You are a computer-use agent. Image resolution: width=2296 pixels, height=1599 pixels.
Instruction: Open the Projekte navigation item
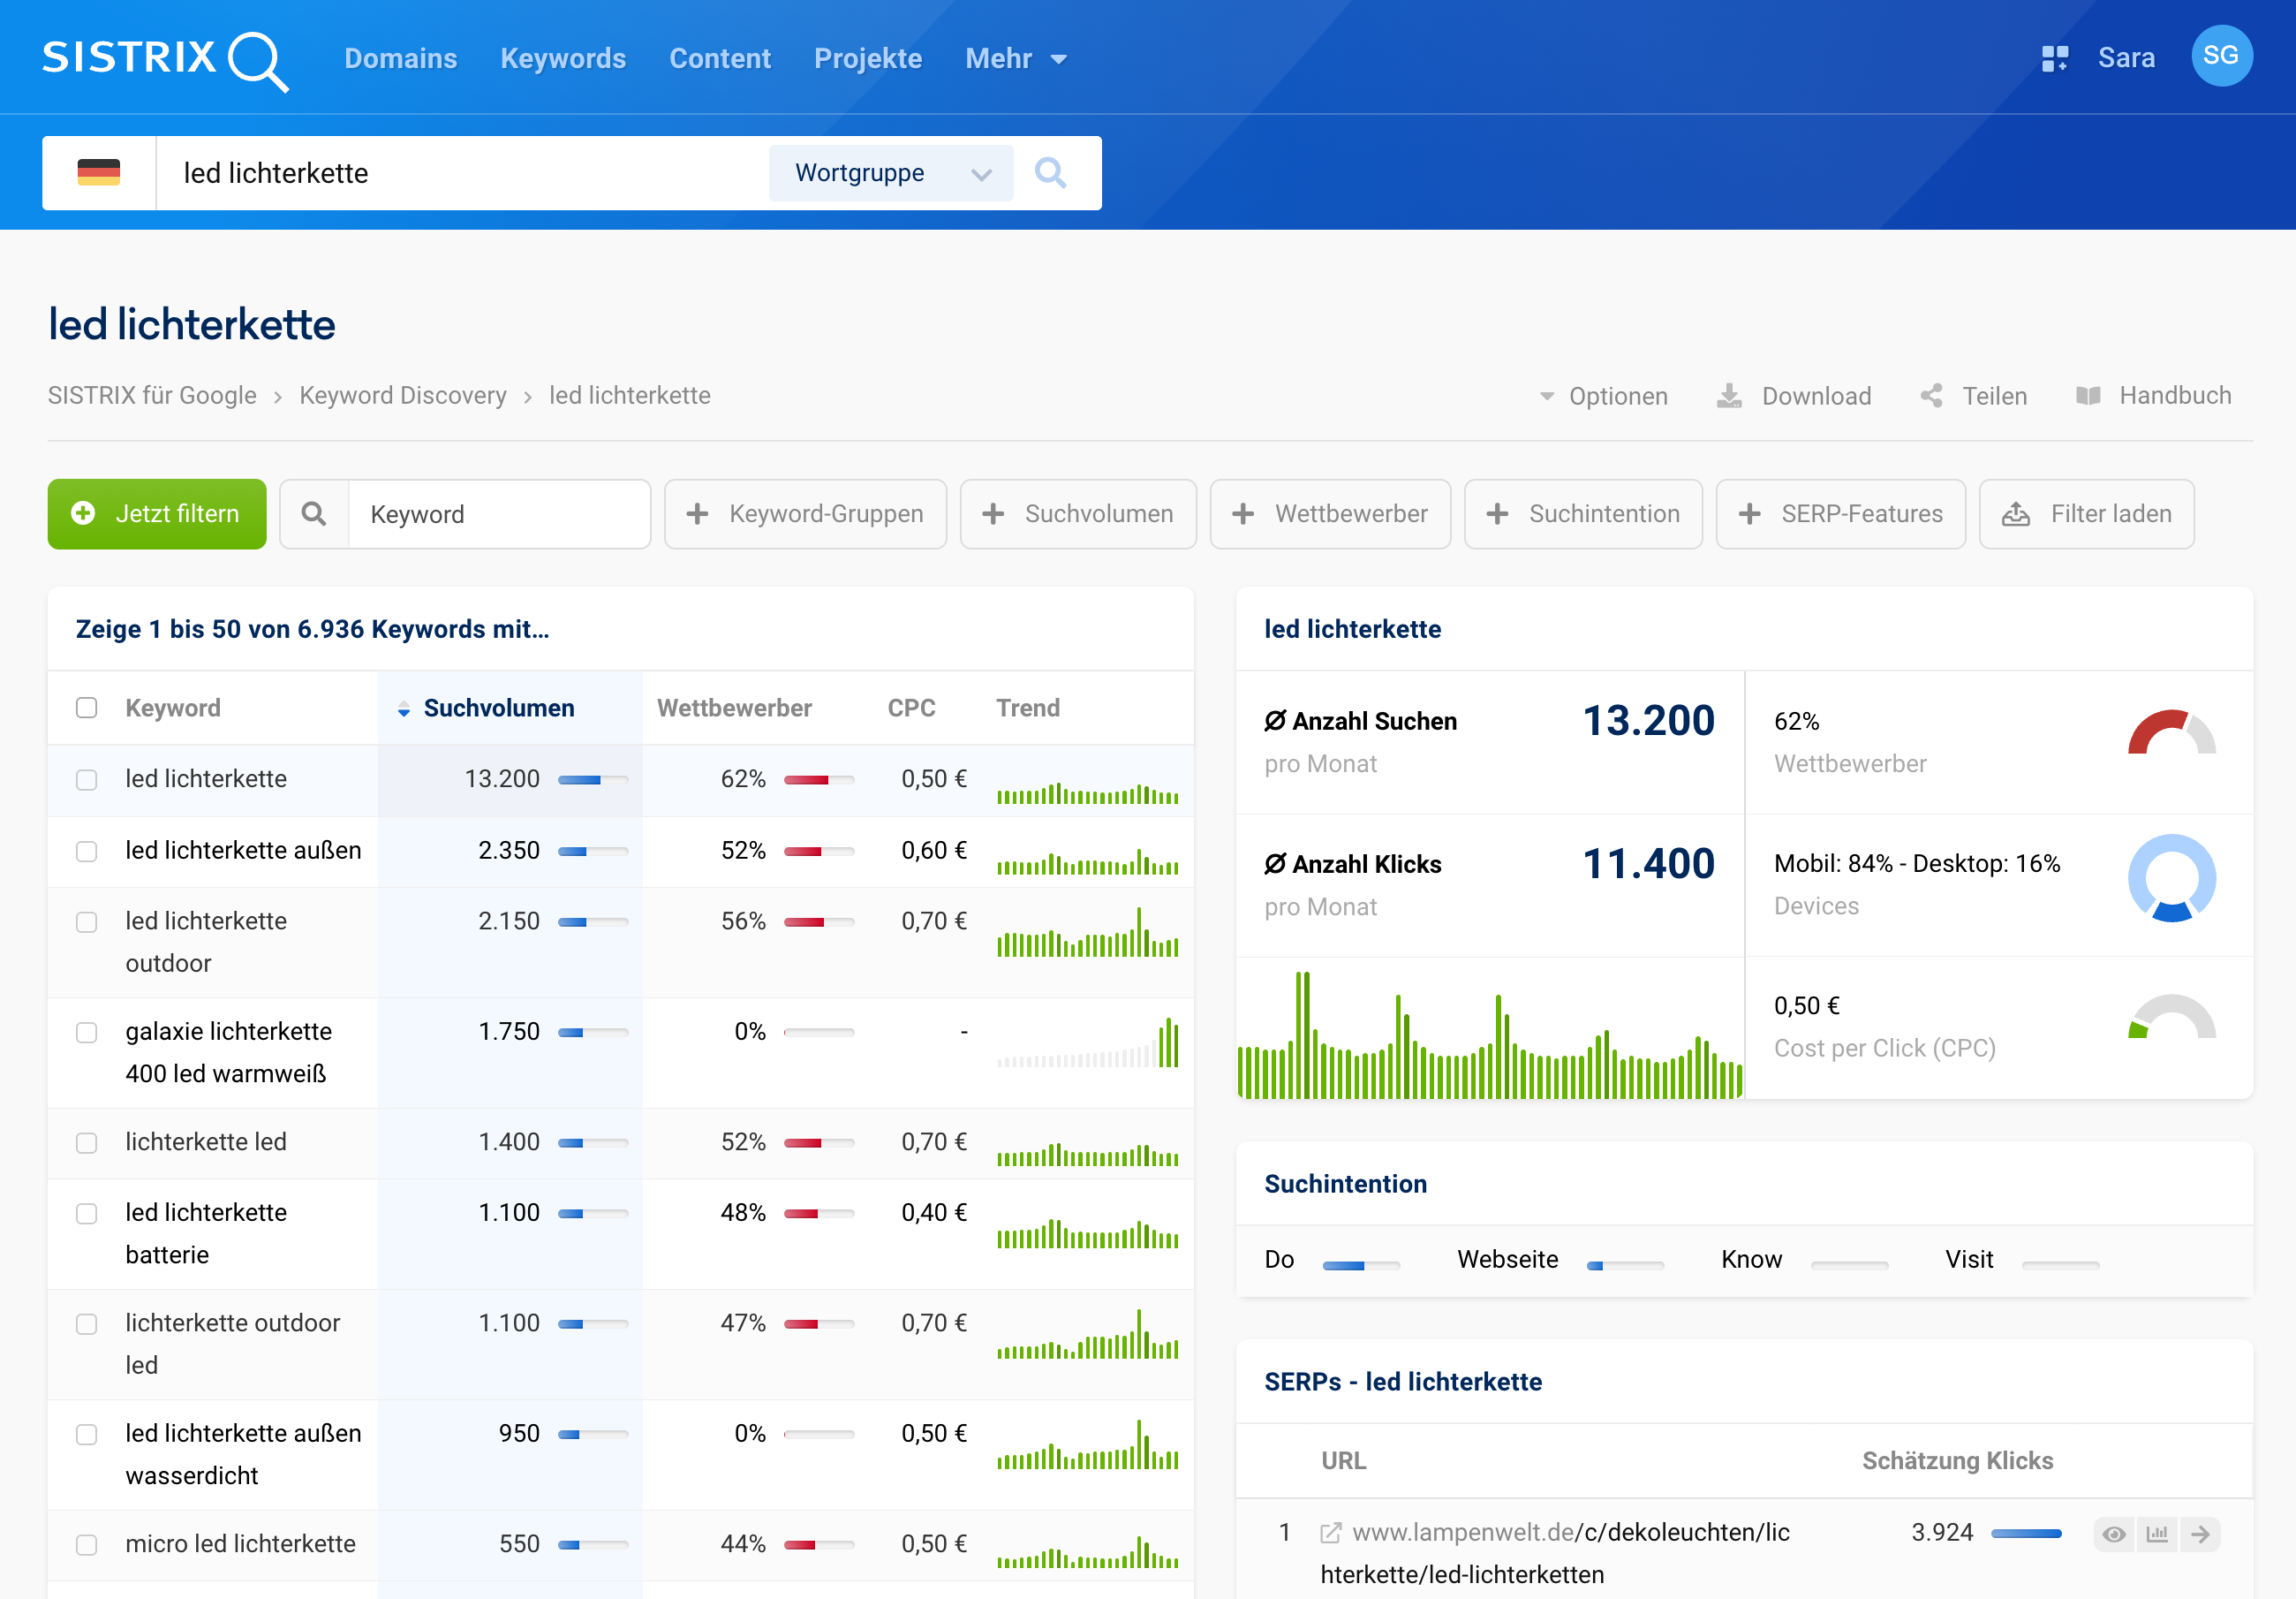(867, 59)
